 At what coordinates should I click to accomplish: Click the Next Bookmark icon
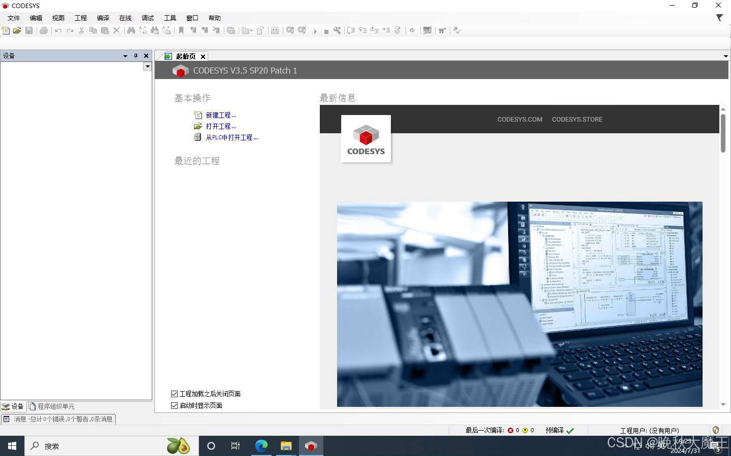205,30
